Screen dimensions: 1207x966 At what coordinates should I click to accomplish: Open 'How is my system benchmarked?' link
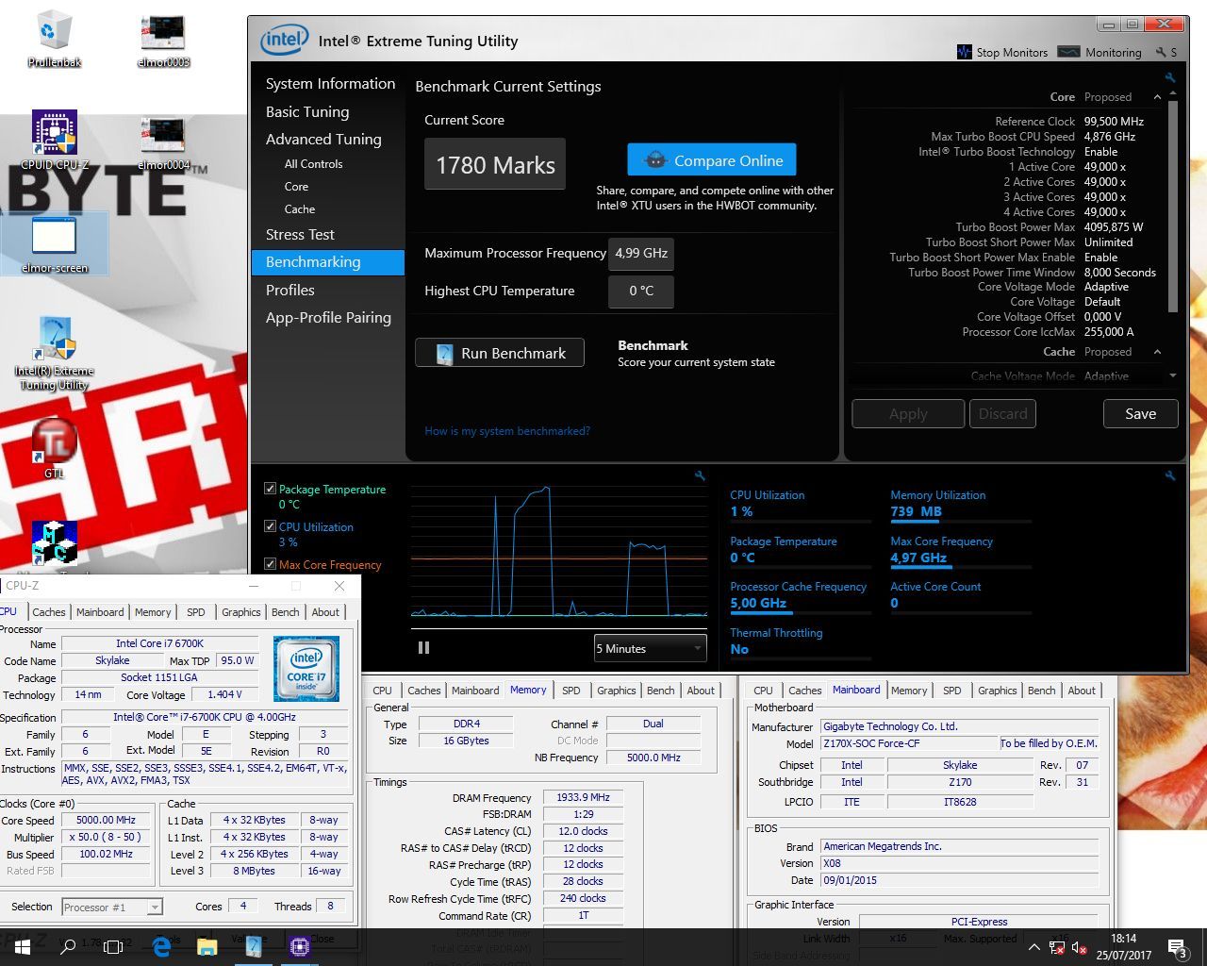pyautogui.click(x=507, y=431)
